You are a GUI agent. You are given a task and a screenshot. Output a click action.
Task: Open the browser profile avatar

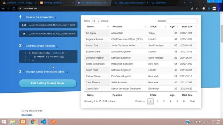(x=214, y=8)
